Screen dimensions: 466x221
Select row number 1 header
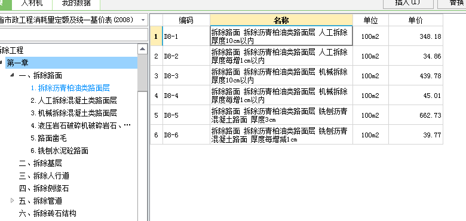tap(156, 36)
